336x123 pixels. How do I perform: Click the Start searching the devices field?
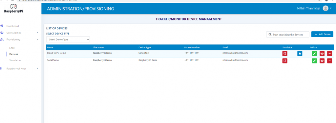pyautogui.click(x=288, y=34)
